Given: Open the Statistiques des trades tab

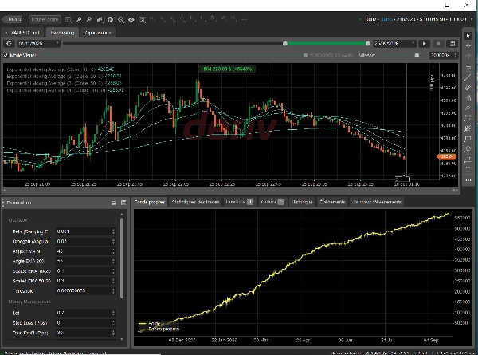Looking at the screenshot, I should coord(195,202).
